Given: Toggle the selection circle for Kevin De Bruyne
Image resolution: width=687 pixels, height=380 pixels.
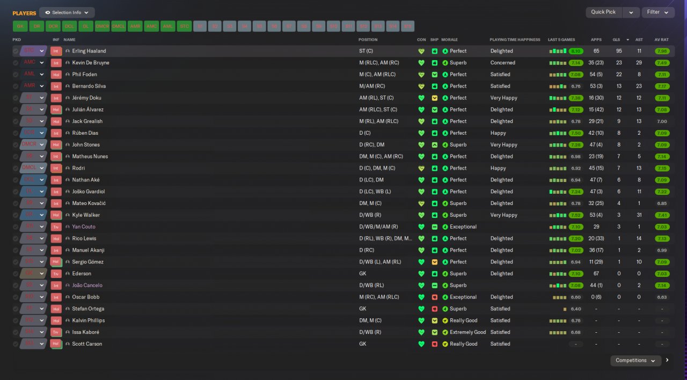Looking at the screenshot, I should (x=16, y=63).
